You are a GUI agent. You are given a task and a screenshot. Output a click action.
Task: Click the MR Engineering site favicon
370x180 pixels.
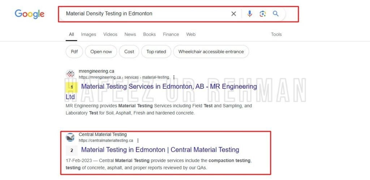(70, 74)
